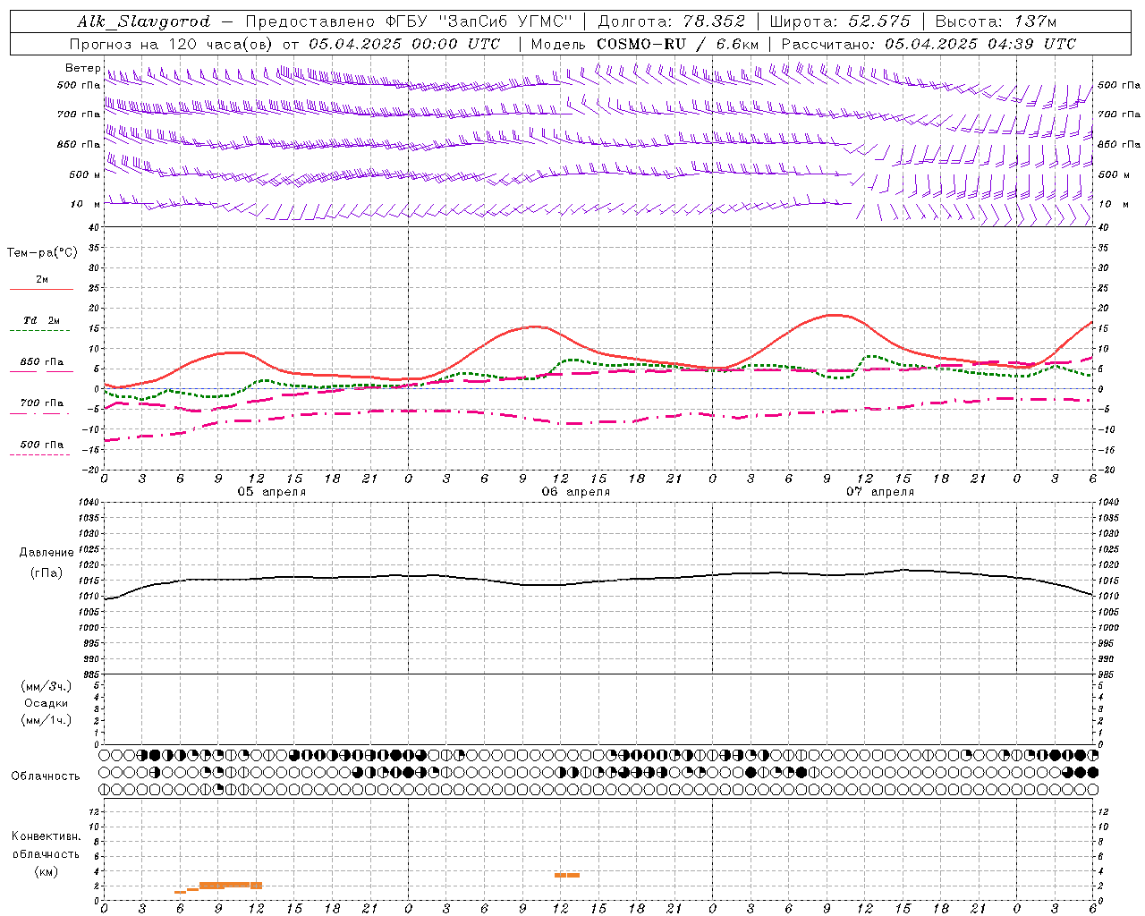This screenshot has height=916, width=1145.
Task: Click the solid red legend line under "2м"
Action: coord(41,289)
